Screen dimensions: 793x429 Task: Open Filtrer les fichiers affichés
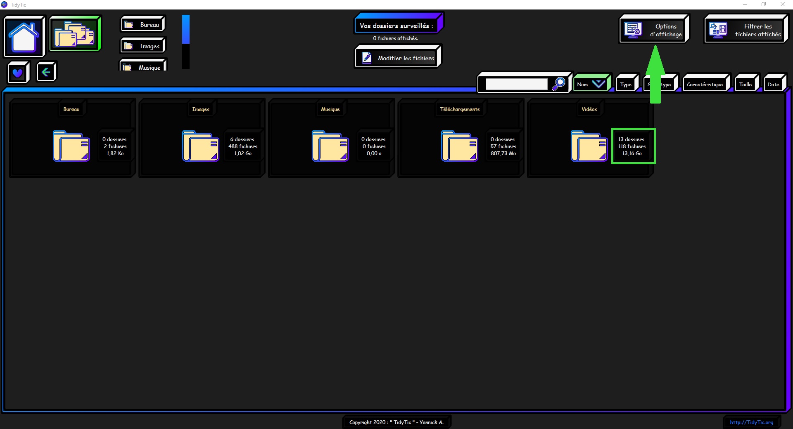[x=746, y=30]
